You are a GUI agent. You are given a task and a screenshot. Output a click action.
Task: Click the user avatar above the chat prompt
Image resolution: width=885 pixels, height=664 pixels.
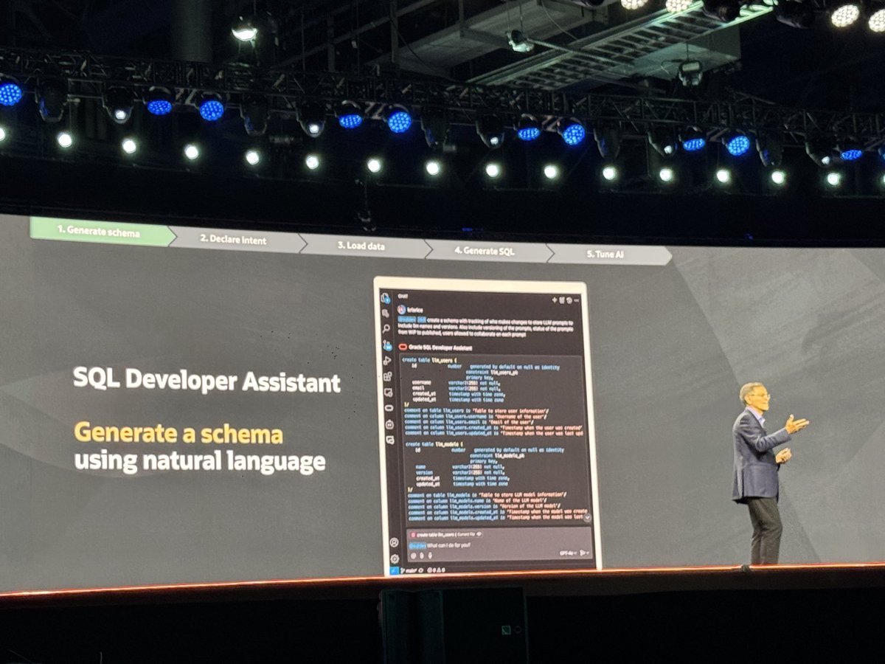pos(401,309)
